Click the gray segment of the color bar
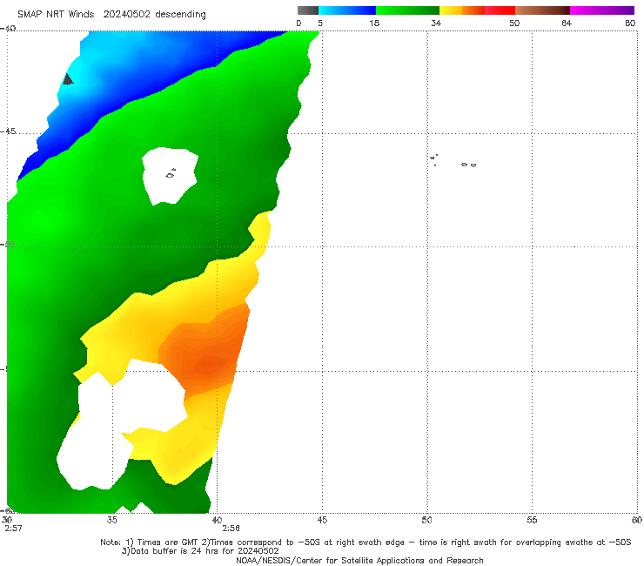The height and width of the screenshot is (566, 644). click(308, 10)
